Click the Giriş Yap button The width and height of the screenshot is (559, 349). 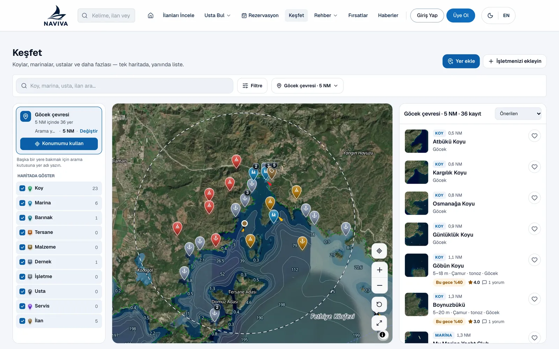coord(427,15)
